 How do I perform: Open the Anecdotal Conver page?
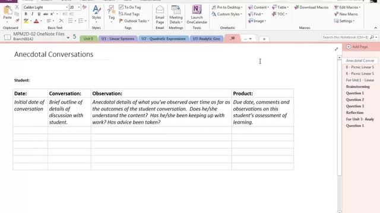pos(360,60)
